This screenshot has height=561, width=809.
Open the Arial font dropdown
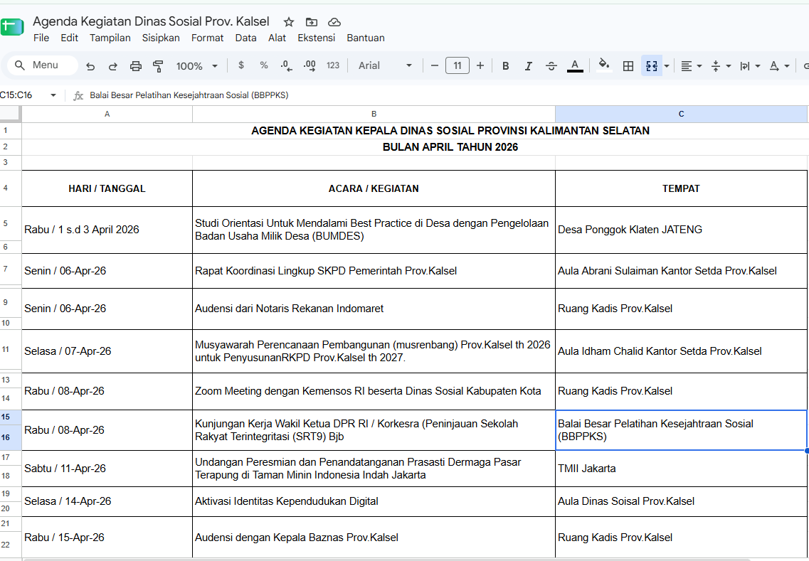[x=386, y=65]
